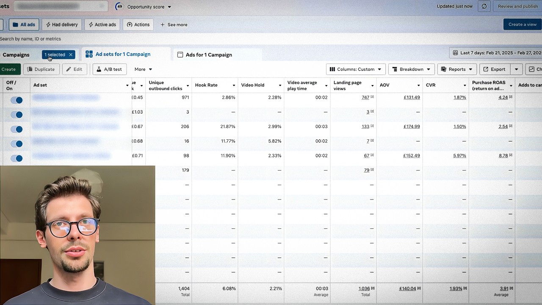
Task: Toggle the third ad set switch
Action: click(x=17, y=129)
